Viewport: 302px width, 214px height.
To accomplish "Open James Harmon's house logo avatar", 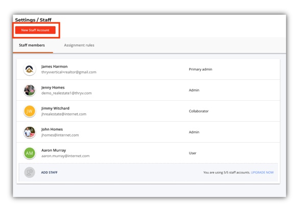I will [x=30, y=69].
